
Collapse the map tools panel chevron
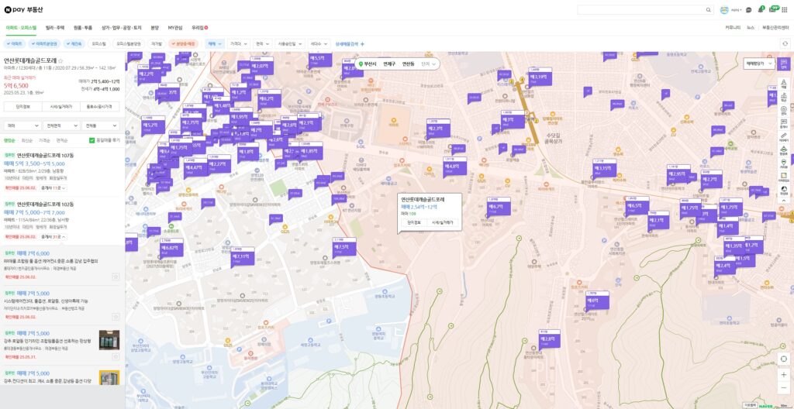[784, 201]
